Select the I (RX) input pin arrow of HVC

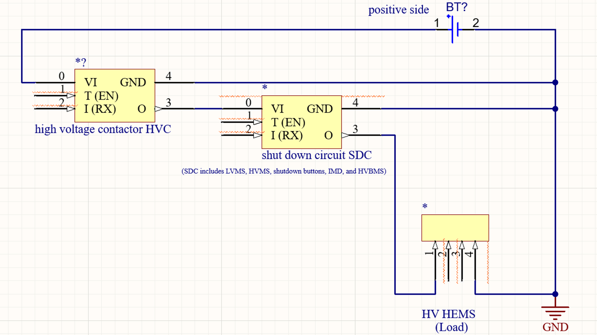pos(71,109)
